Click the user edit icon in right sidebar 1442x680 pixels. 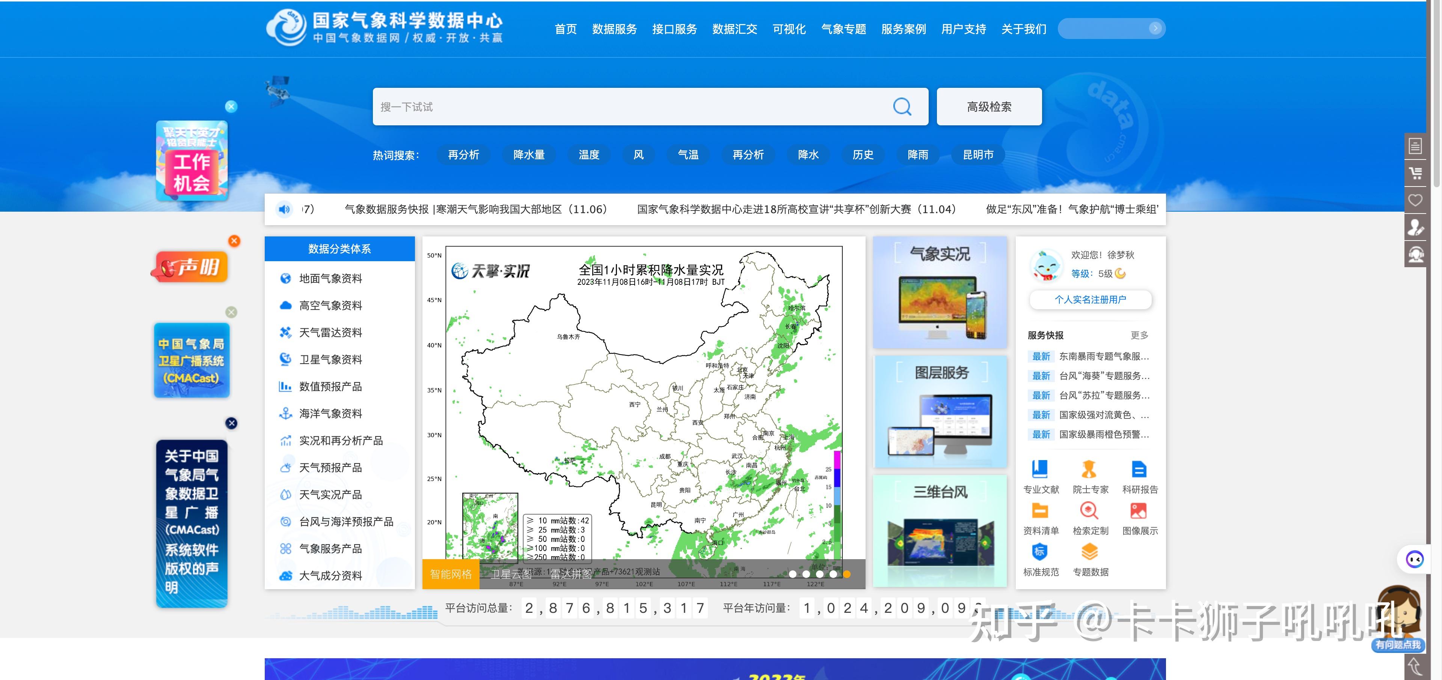coord(1415,227)
